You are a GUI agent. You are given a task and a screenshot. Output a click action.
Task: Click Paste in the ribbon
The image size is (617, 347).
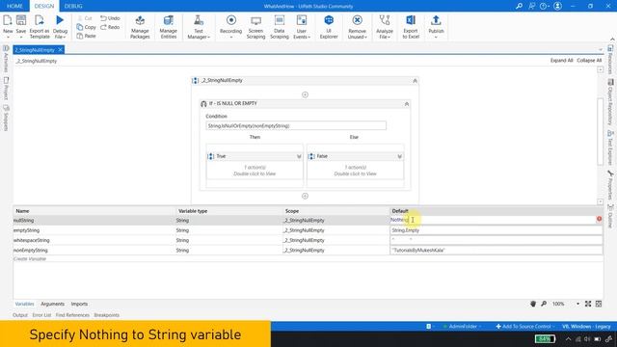tap(87, 36)
